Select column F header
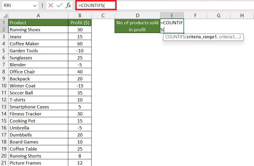Image resolution: width=254 pixels, height=166 pixels. [x=195, y=15]
